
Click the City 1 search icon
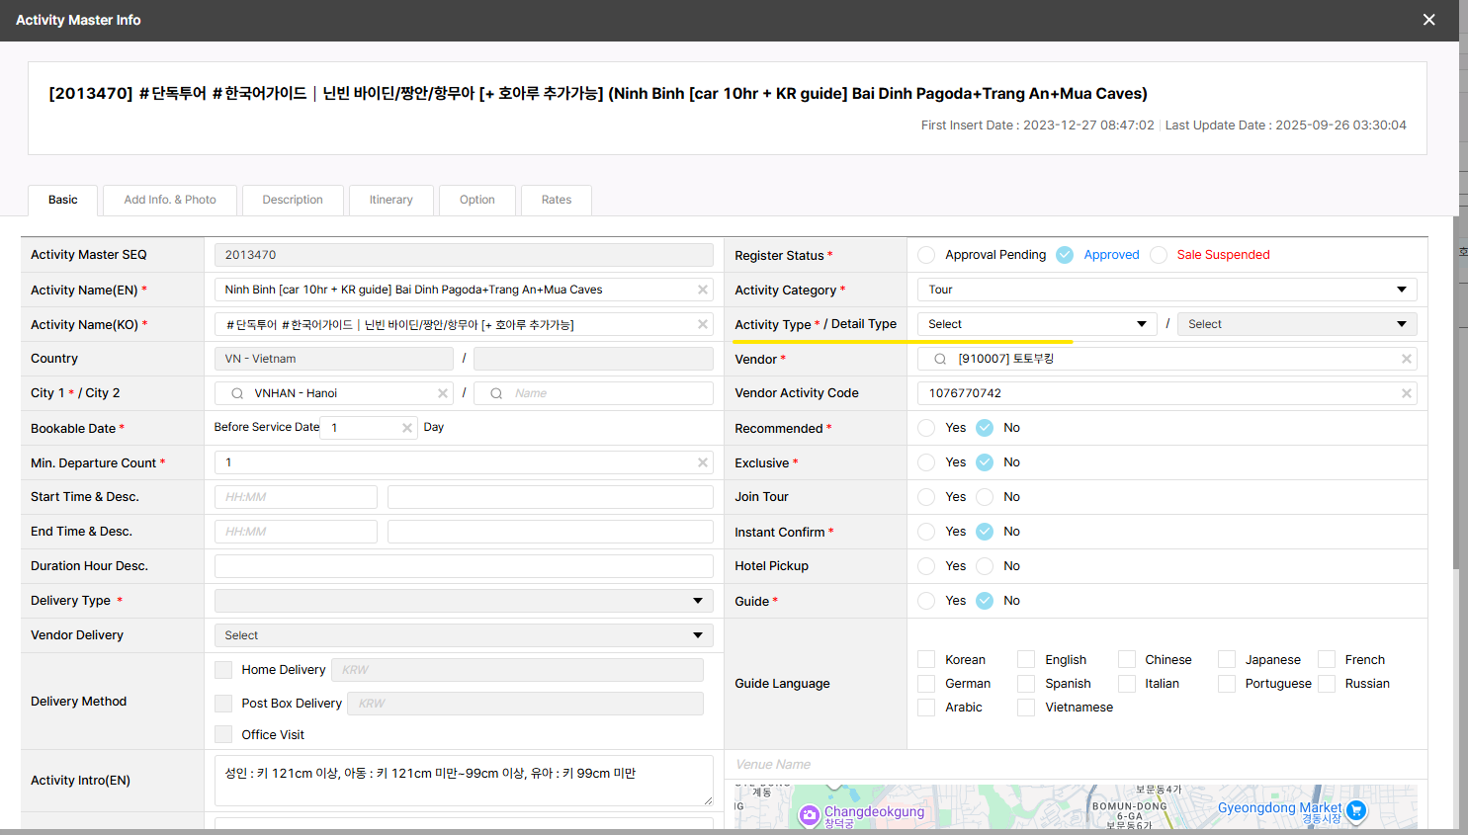pyautogui.click(x=237, y=393)
